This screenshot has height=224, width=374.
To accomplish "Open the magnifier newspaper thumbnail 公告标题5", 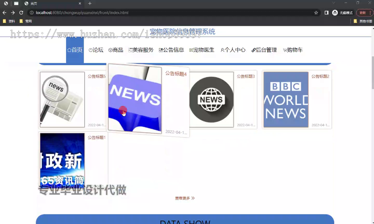I will (x=62, y=100).
